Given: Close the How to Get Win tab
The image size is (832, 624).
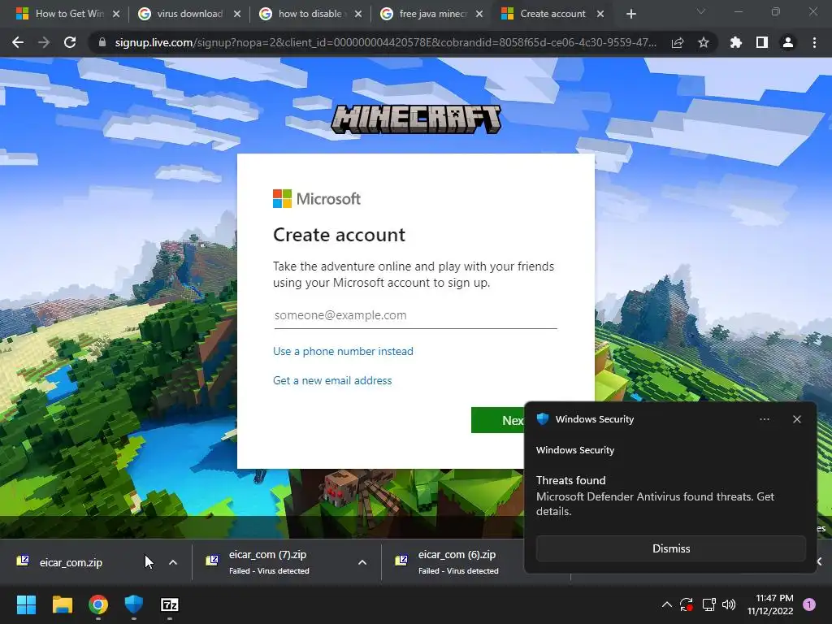Looking at the screenshot, I should click(x=116, y=14).
